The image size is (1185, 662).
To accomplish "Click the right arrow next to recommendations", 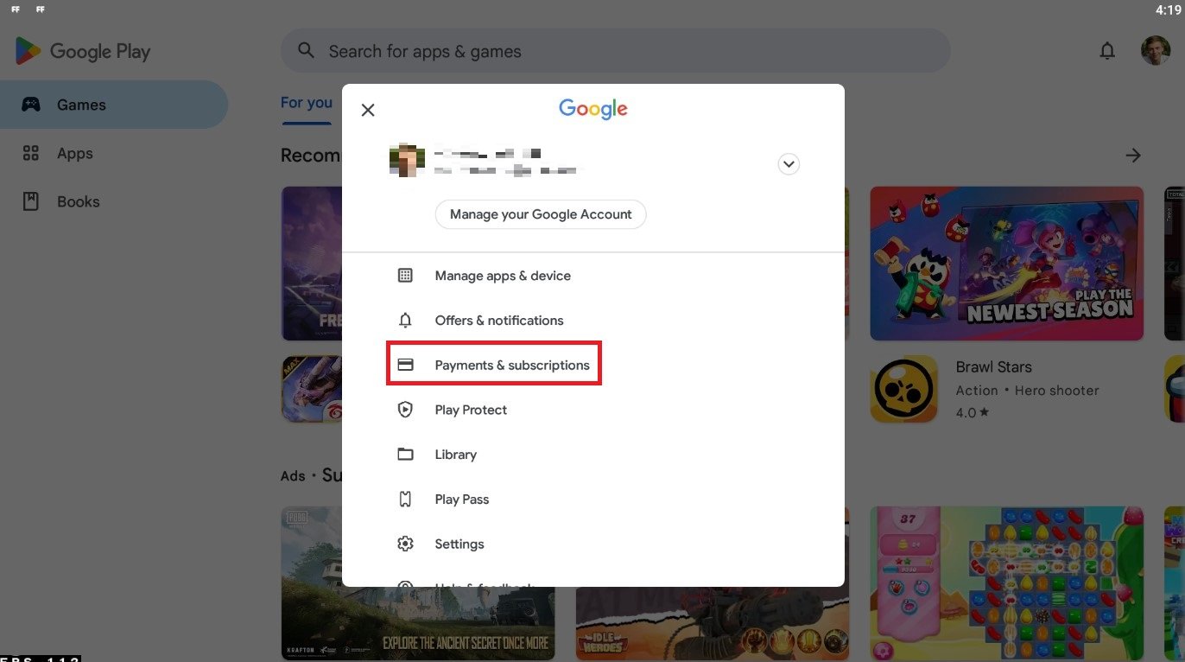I will tap(1133, 156).
